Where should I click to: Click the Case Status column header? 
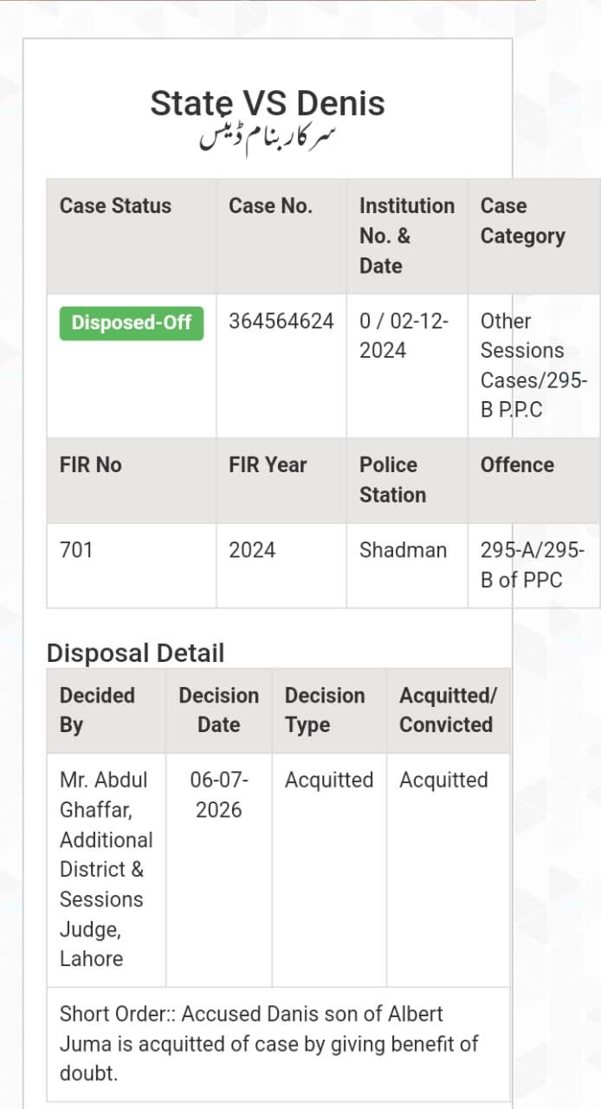click(115, 205)
